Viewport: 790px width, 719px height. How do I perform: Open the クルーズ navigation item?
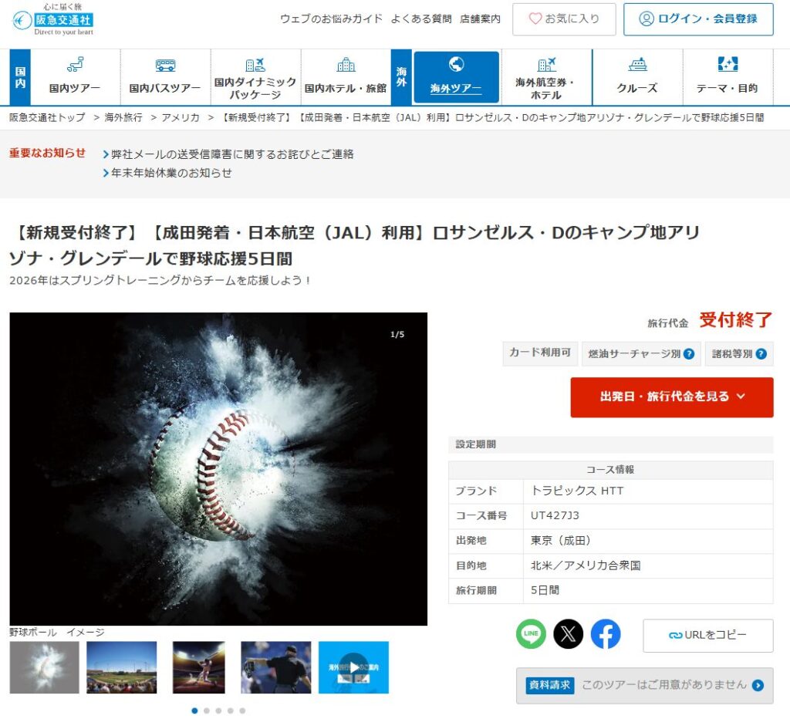(637, 77)
